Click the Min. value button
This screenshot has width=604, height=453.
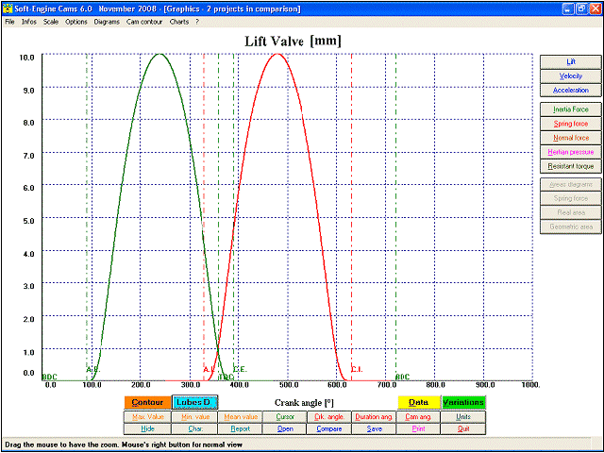coord(195,417)
